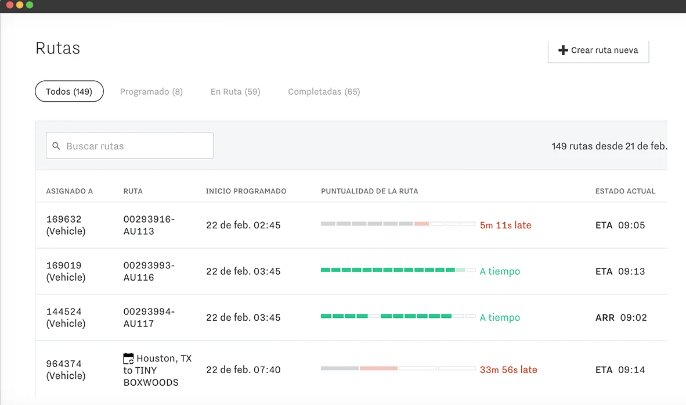Image resolution: width=686 pixels, height=405 pixels.
Task: Click A tiempo status for vehicle 169019
Action: pos(500,271)
